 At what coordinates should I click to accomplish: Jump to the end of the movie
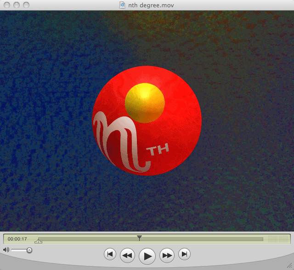coord(184,254)
